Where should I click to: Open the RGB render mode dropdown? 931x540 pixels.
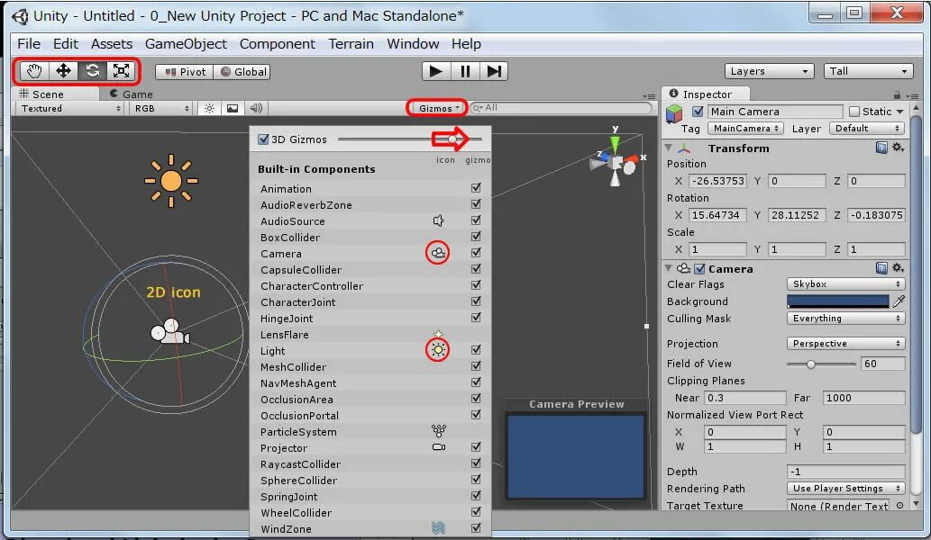click(x=161, y=109)
